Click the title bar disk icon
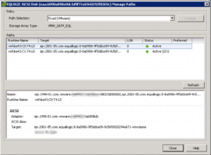211x155 pixels. click(4, 4)
